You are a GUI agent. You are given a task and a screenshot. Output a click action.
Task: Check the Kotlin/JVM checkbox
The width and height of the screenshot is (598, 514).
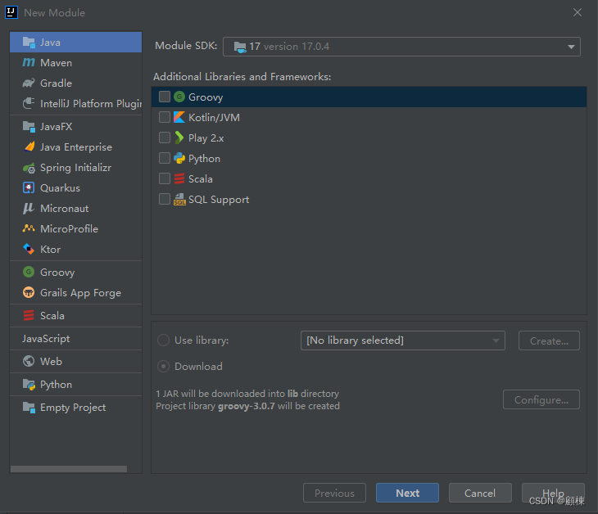(x=165, y=117)
